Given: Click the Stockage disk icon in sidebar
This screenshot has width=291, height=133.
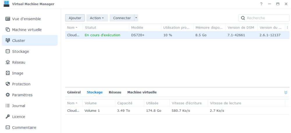Looking at the screenshot, I should [x=8, y=52].
